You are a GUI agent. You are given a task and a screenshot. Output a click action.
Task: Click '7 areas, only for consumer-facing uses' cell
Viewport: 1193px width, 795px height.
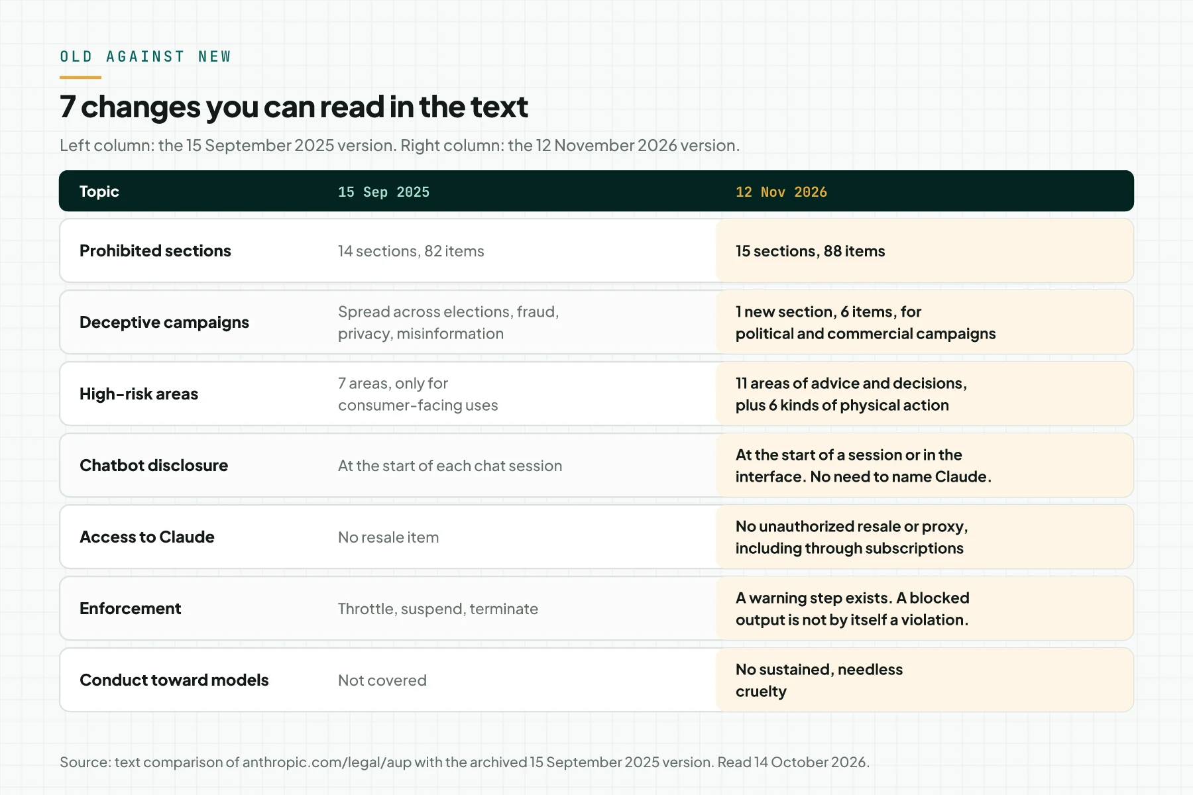418,394
